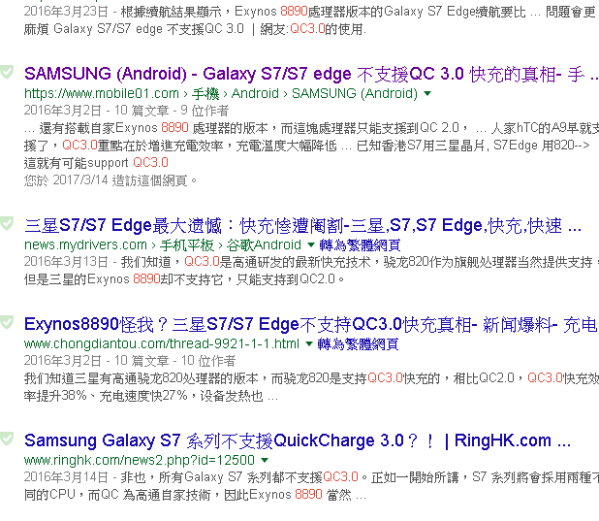Image resolution: width=599 pixels, height=521 pixels.
Task: Click the snippet starting 2016年3月13日 - 我们知道
Action: [x=310, y=271]
